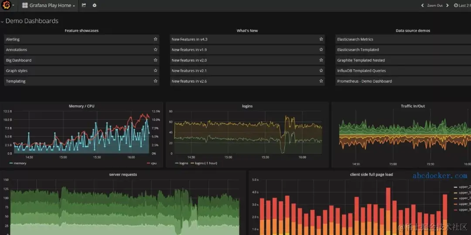Star the Templating dashboard

coord(155,81)
